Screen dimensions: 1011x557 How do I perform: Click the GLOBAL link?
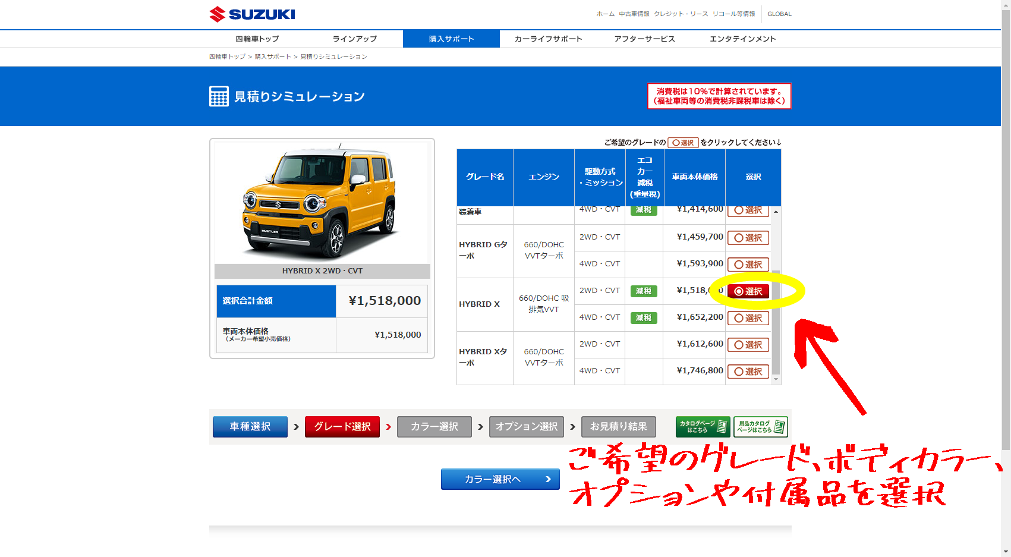[779, 14]
